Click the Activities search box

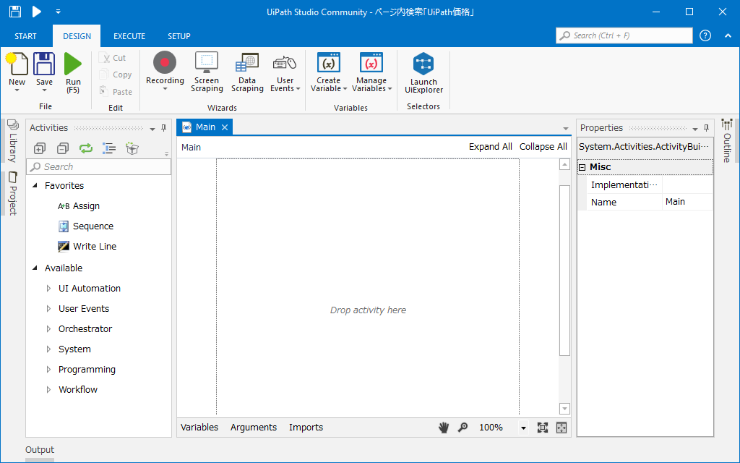[98, 167]
